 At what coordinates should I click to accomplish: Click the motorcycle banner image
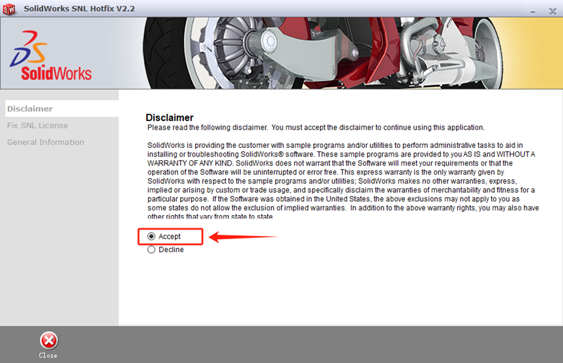tap(322, 53)
